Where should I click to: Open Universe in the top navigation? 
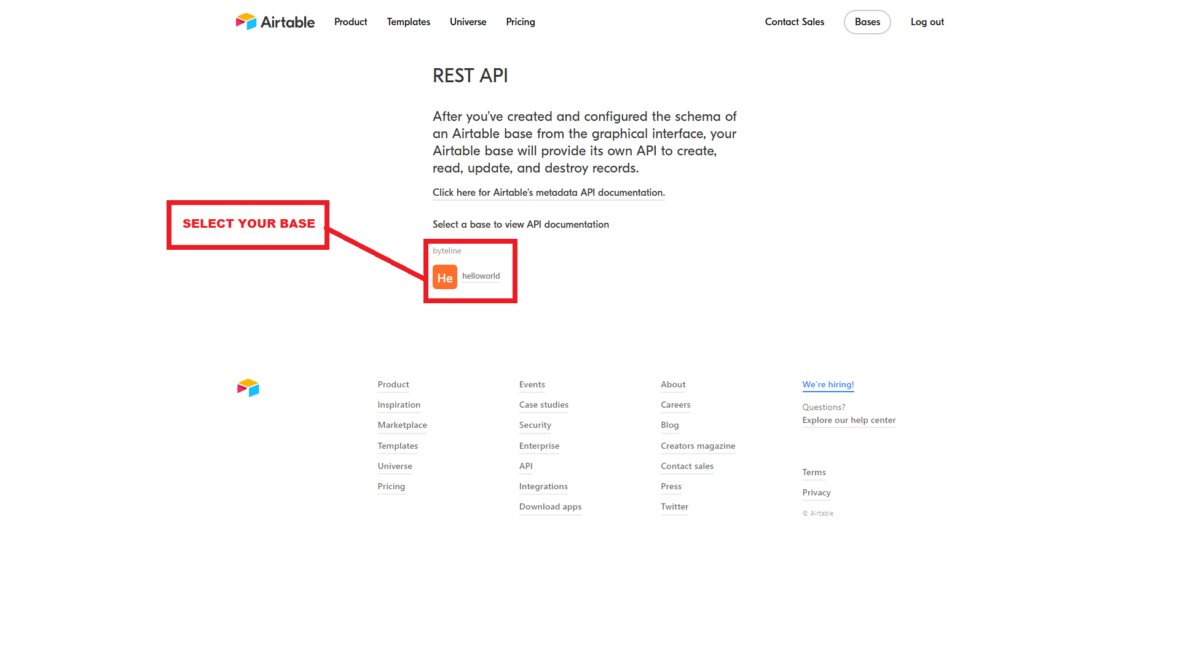pyautogui.click(x=468, y=22)
